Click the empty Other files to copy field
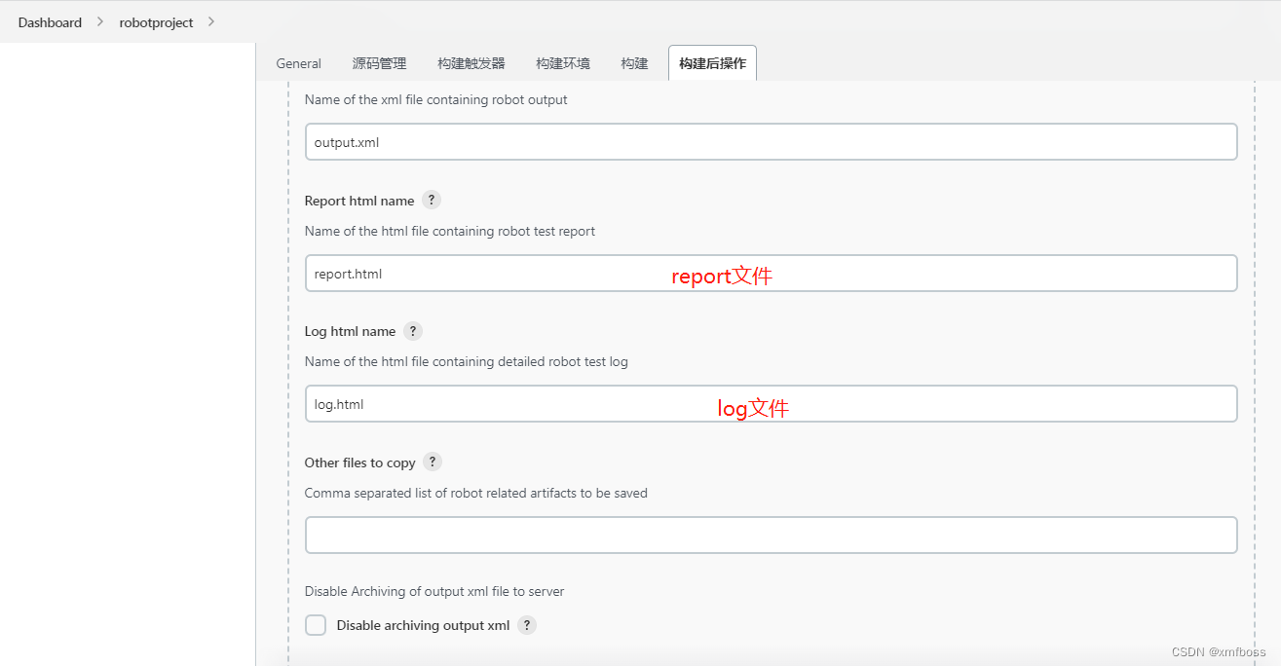The width and height of the screenshot is (1281, 666). point(770,536)
